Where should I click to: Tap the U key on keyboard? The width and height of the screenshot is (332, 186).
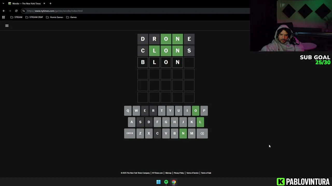[x=178, y=111]
